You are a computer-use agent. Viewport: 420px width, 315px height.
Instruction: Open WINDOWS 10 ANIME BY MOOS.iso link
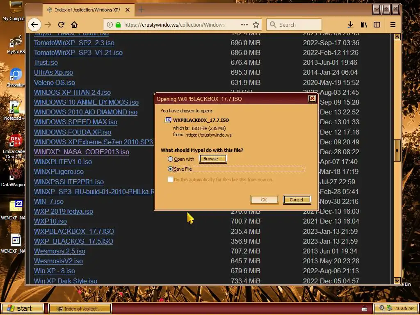point(86,102)
